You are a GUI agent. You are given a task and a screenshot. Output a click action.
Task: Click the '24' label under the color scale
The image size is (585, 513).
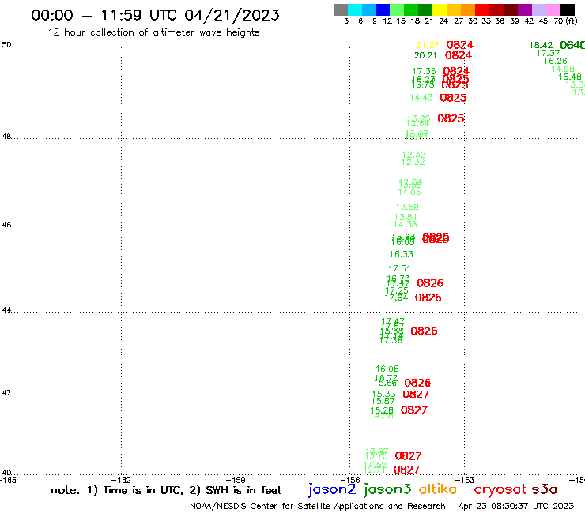tap(443, 21)
